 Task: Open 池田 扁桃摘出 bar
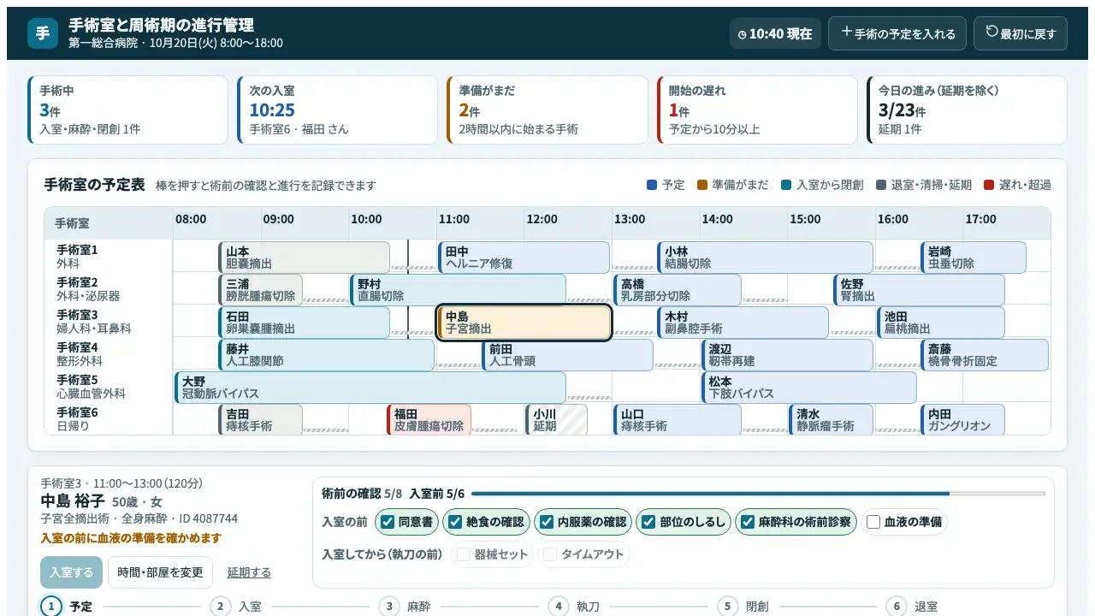click(941, 323)
